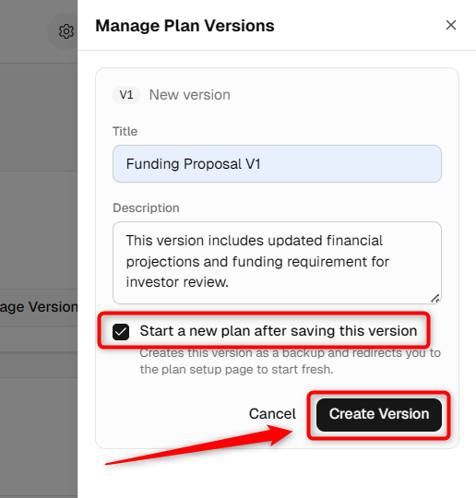Close the Manage Plan Versions panel
Screen dimensions: 476x498
click(451, 25)
